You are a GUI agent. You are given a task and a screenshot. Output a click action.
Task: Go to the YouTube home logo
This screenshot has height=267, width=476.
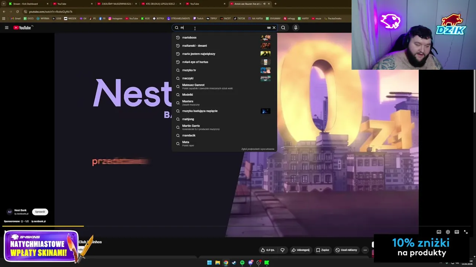(x=22, y=27)
